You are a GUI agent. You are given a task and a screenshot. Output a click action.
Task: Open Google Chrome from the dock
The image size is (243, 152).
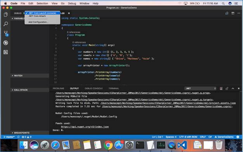(x=108, y=145)
